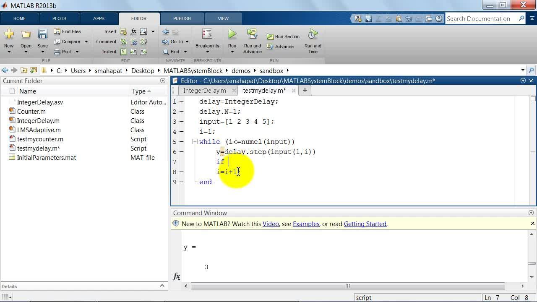Click the fx insert function icon
The height and width of the screenshot is (302, 537).
tap(133, 31)
